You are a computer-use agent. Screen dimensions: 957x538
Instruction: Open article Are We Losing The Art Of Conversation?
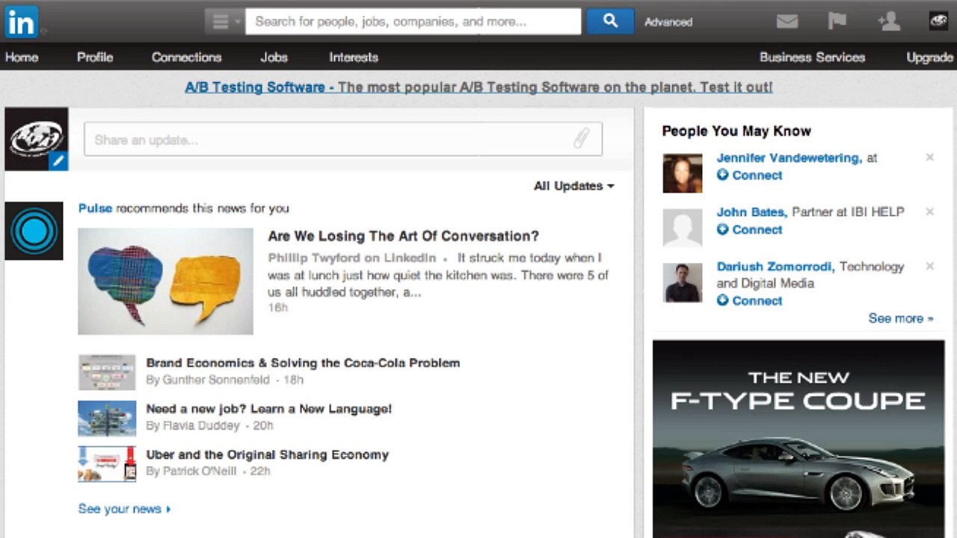pyautogui.click(x=403, y=236)
